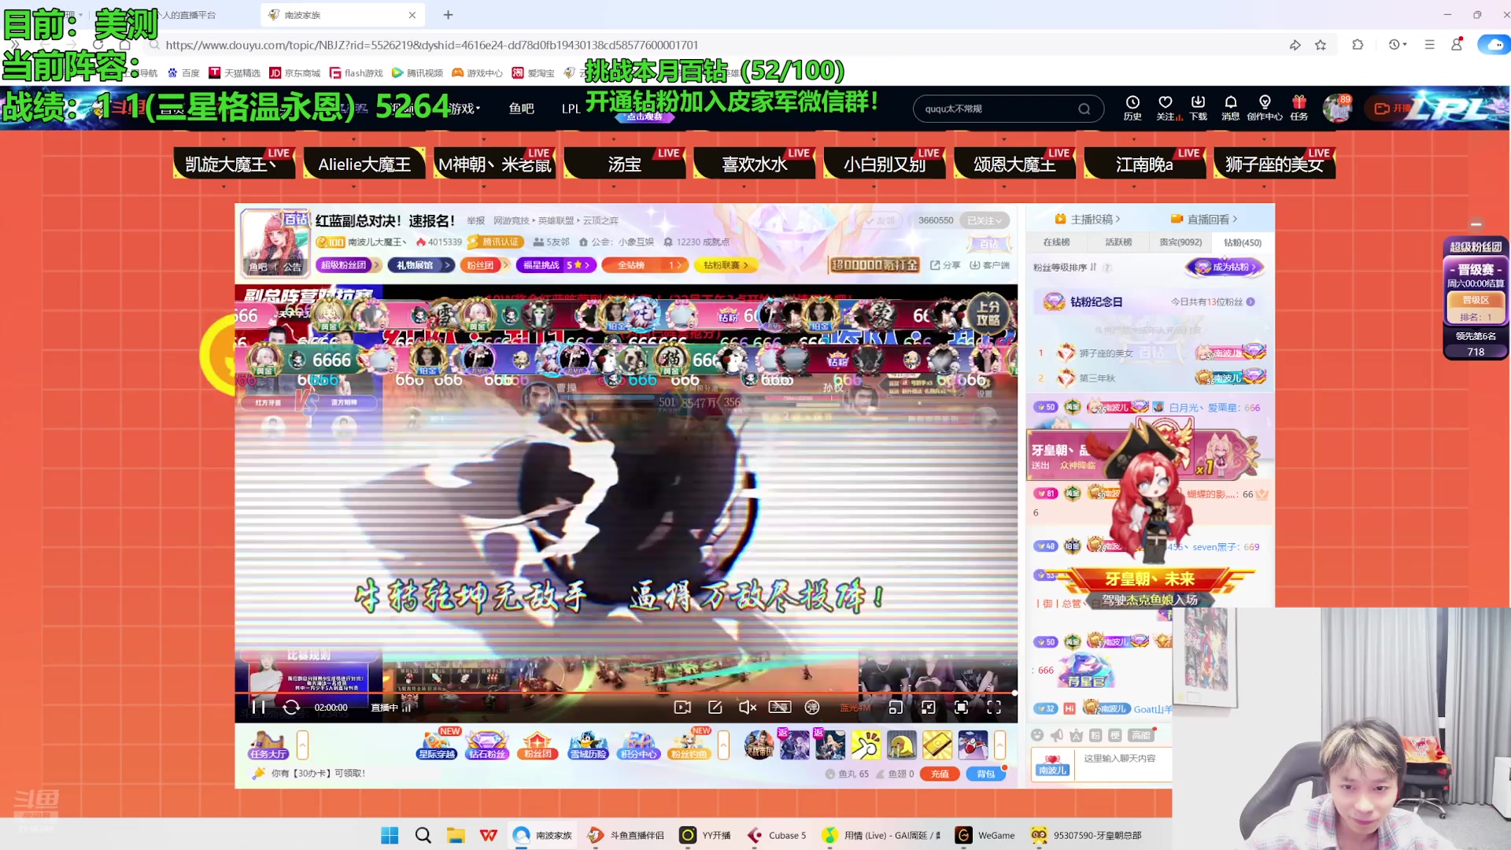Open 直播回看 replay link
Image resolution: width=1511 pixels, height=850 pixels.
(x=1204, y=219)
